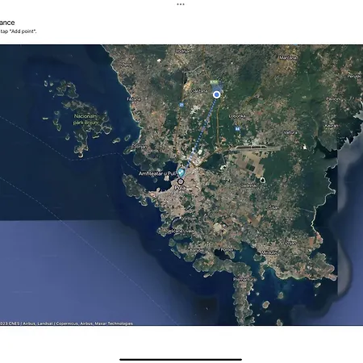Tap the map attribution text at bottom

(x=66, y=323)
